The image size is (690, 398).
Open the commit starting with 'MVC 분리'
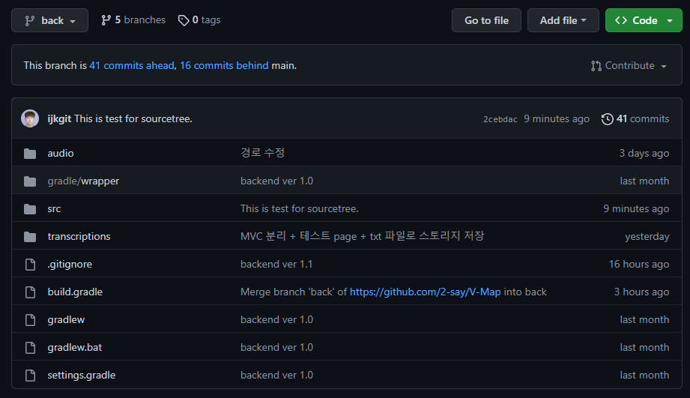tap(362, 236)
